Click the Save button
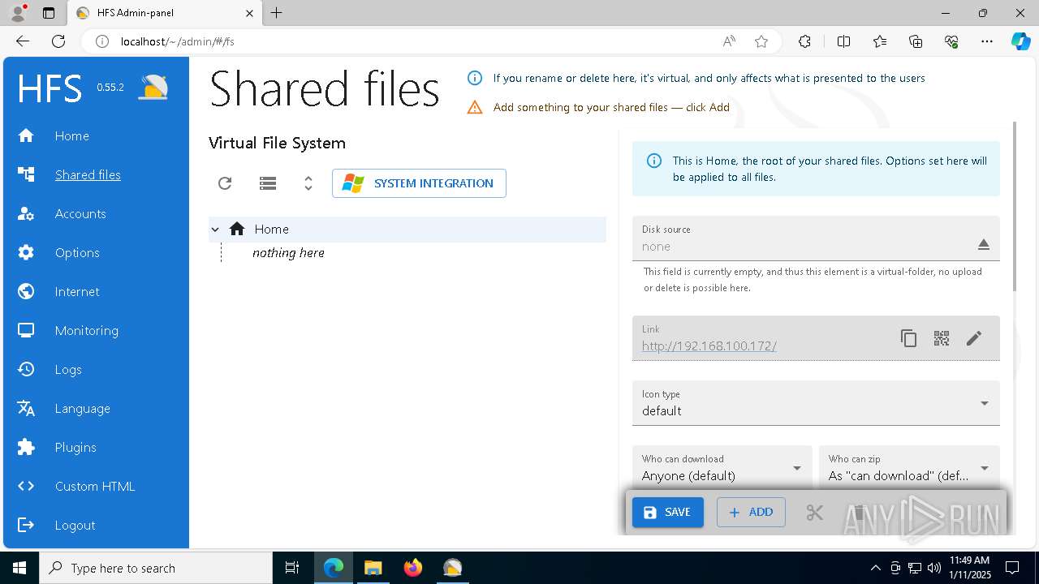Viewport: 1039px width, 584px height. pyautogui.click(x=668, y=513)
